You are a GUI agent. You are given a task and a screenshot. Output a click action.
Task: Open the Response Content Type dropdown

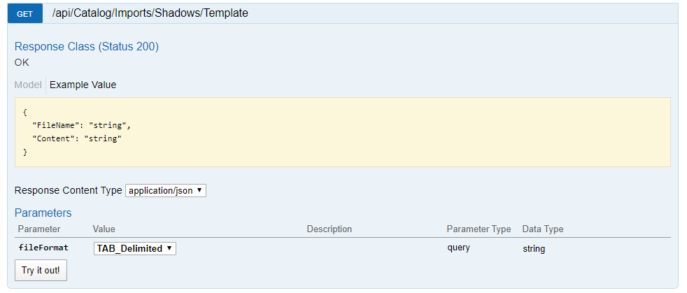click(x=166, y=190)
